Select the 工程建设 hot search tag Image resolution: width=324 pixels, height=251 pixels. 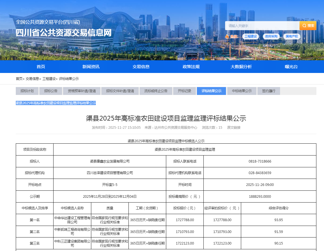tap(250, 36)
